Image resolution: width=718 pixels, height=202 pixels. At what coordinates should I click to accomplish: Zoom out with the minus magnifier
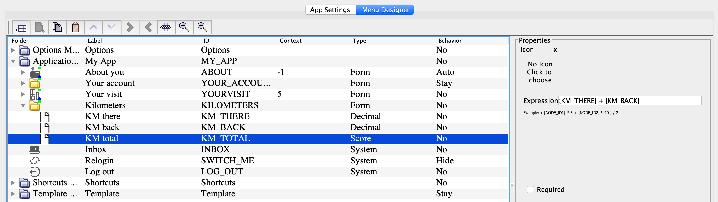(x=202, y=27)
